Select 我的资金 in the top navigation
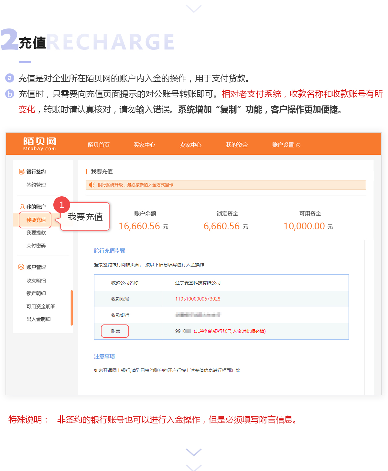The width and height of the screenshot is (388, 471). [x=237, y=145]
